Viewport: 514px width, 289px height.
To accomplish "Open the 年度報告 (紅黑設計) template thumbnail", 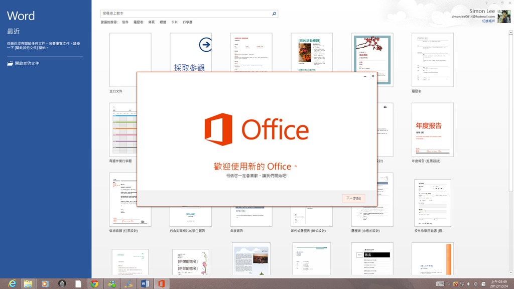I will click(433, 130).
